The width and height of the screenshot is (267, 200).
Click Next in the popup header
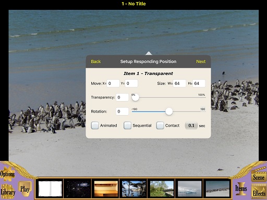(x=201, y=61)
